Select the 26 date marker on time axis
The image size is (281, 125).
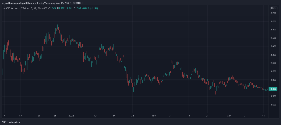tap(55, 116)
